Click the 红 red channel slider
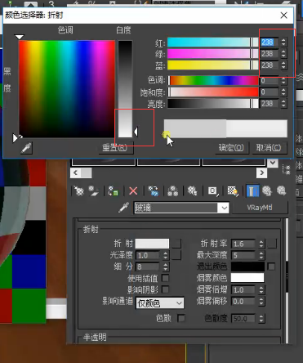The image size is (303, 363). (212, 43)
